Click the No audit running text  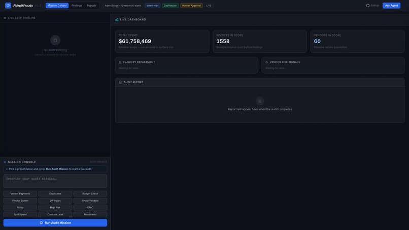coord(55,50)
